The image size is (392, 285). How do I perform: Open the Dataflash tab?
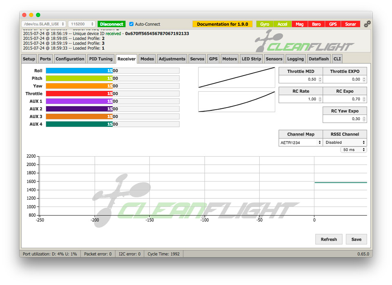[319, 59]
